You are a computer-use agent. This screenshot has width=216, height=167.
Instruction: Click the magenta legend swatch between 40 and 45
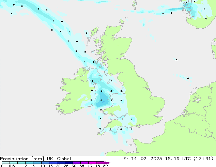[92, 163]
